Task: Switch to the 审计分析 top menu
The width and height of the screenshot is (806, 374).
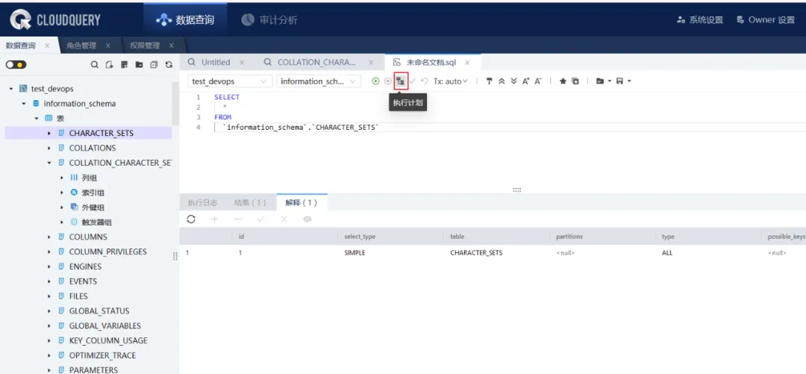Action: [x=269, y=20]
